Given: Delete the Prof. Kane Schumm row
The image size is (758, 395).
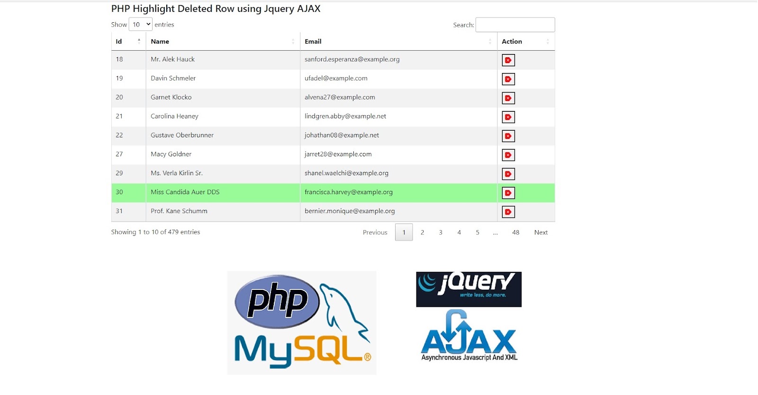Looking at the screenshot, I should click(x=508, y=212).
